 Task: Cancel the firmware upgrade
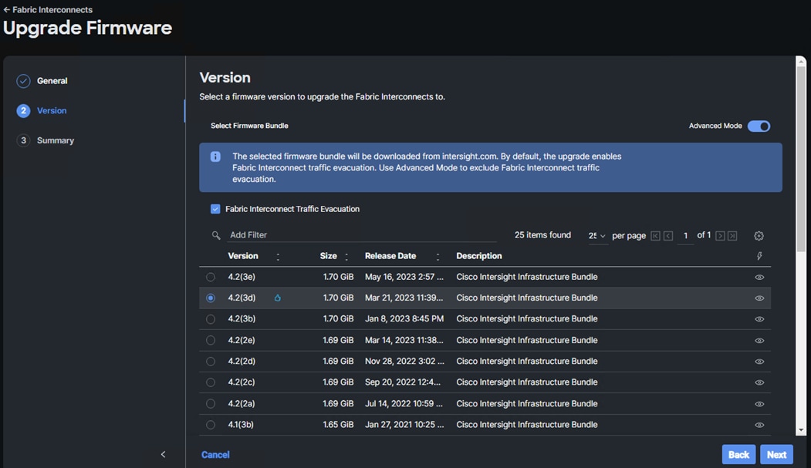tap(215, 455)
